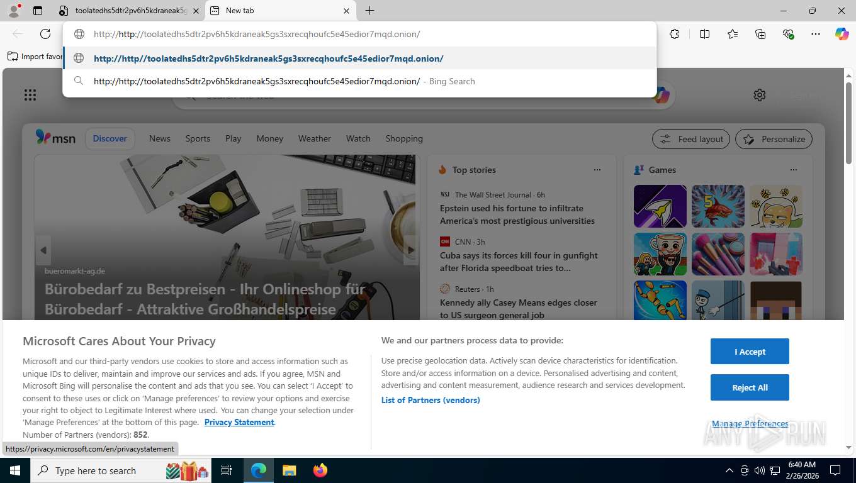Select the Bing Search suggestion row
This screenshot has width=856, height=483.
tap(359, 81)
